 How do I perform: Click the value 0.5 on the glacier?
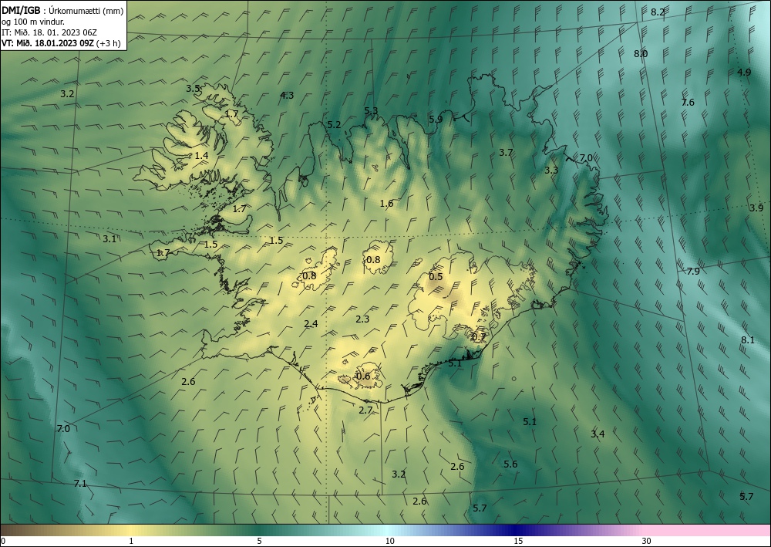point(436,277)
